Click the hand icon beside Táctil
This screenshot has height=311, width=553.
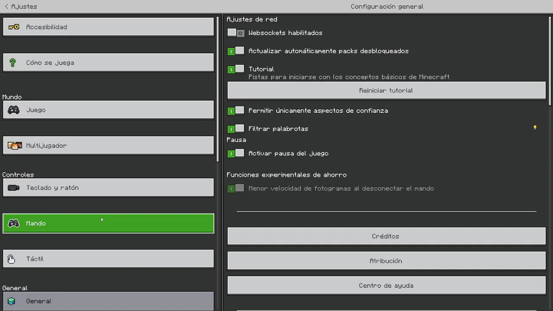[12, 259]
